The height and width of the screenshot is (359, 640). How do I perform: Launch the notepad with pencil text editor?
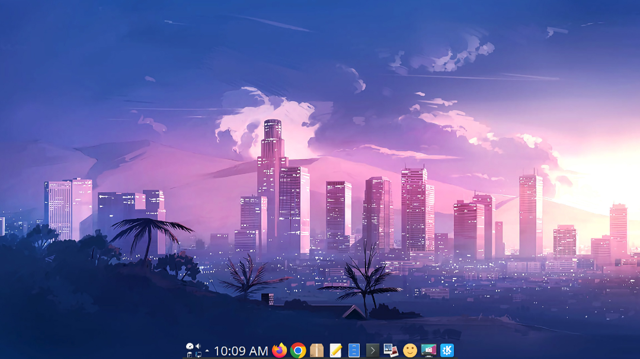[x=335, y=351]
